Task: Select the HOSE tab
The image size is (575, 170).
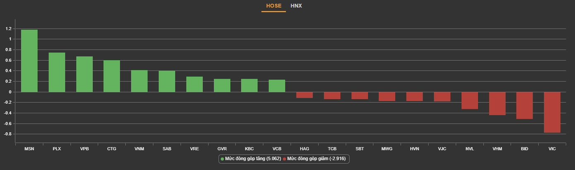Action: 273,6
